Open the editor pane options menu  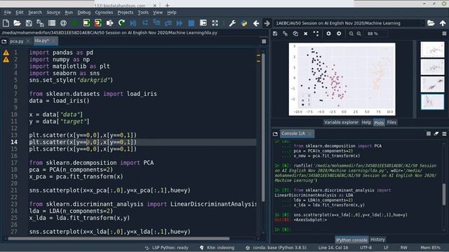click(264, 41)
